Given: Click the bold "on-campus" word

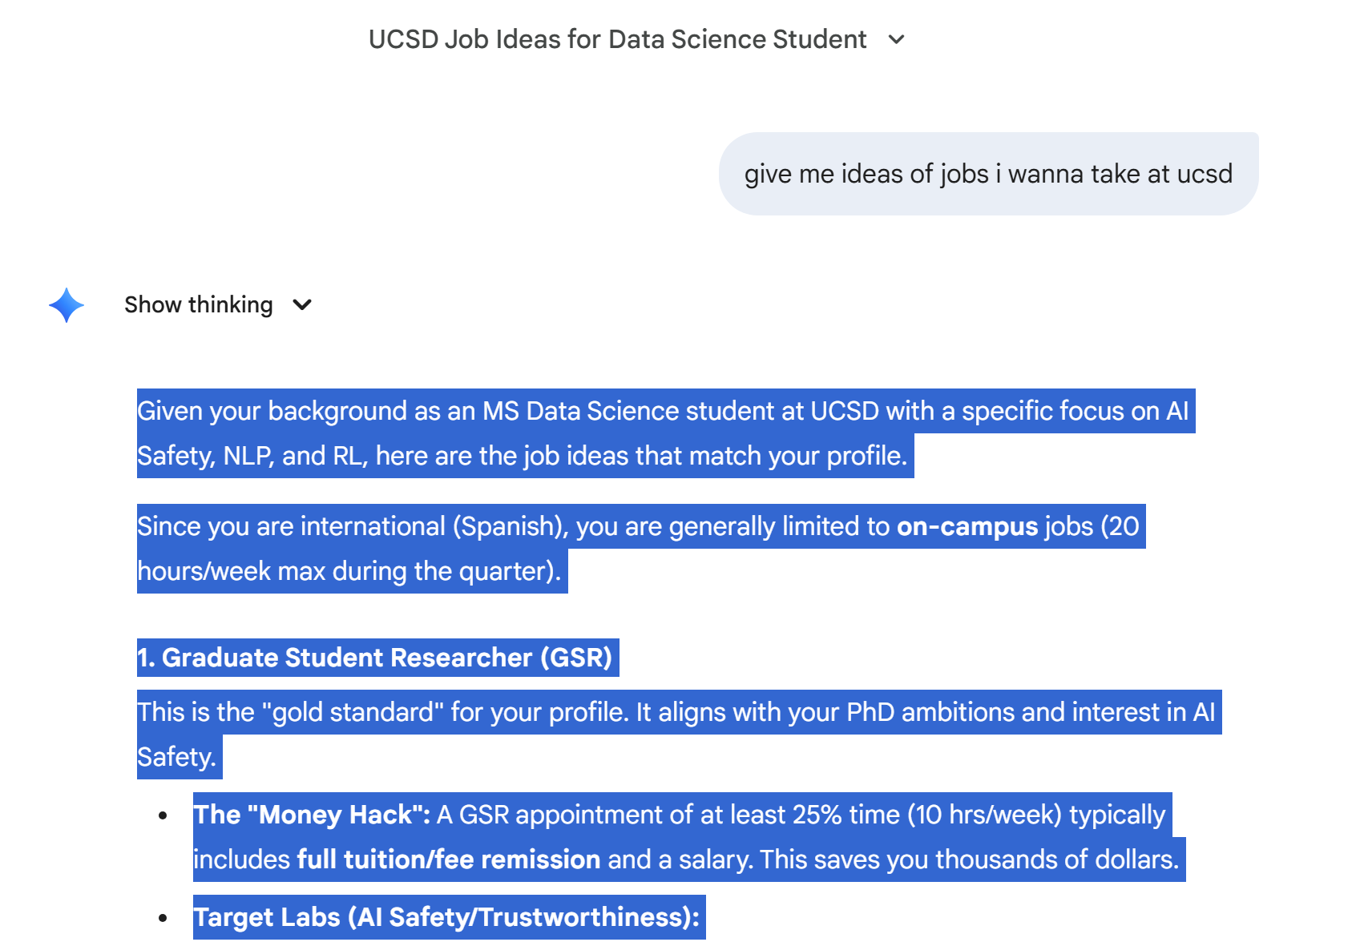Looking at the screenshot, I should 967,526.
